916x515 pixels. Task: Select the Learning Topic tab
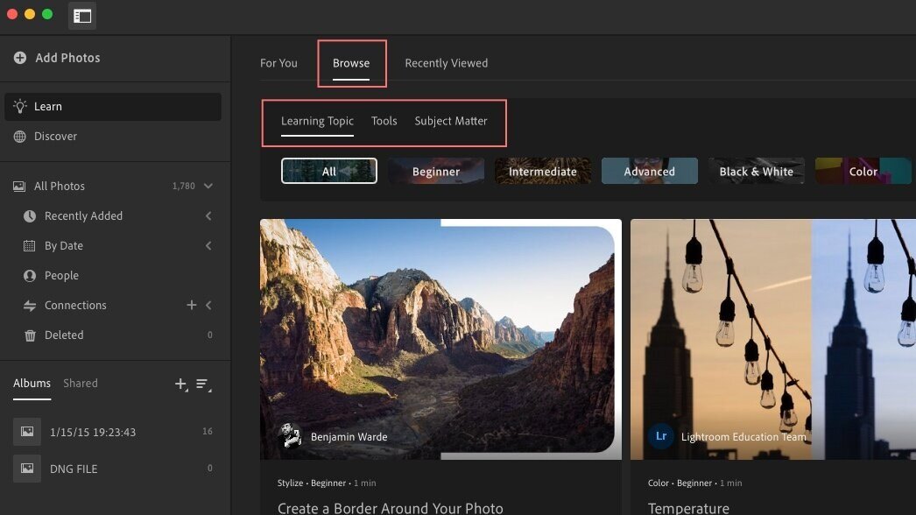[317, 121]
